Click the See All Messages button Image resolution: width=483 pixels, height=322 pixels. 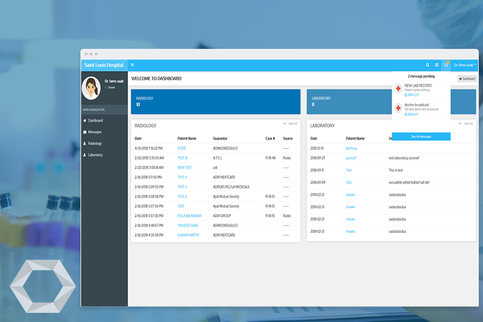click(x=421, y=136)
